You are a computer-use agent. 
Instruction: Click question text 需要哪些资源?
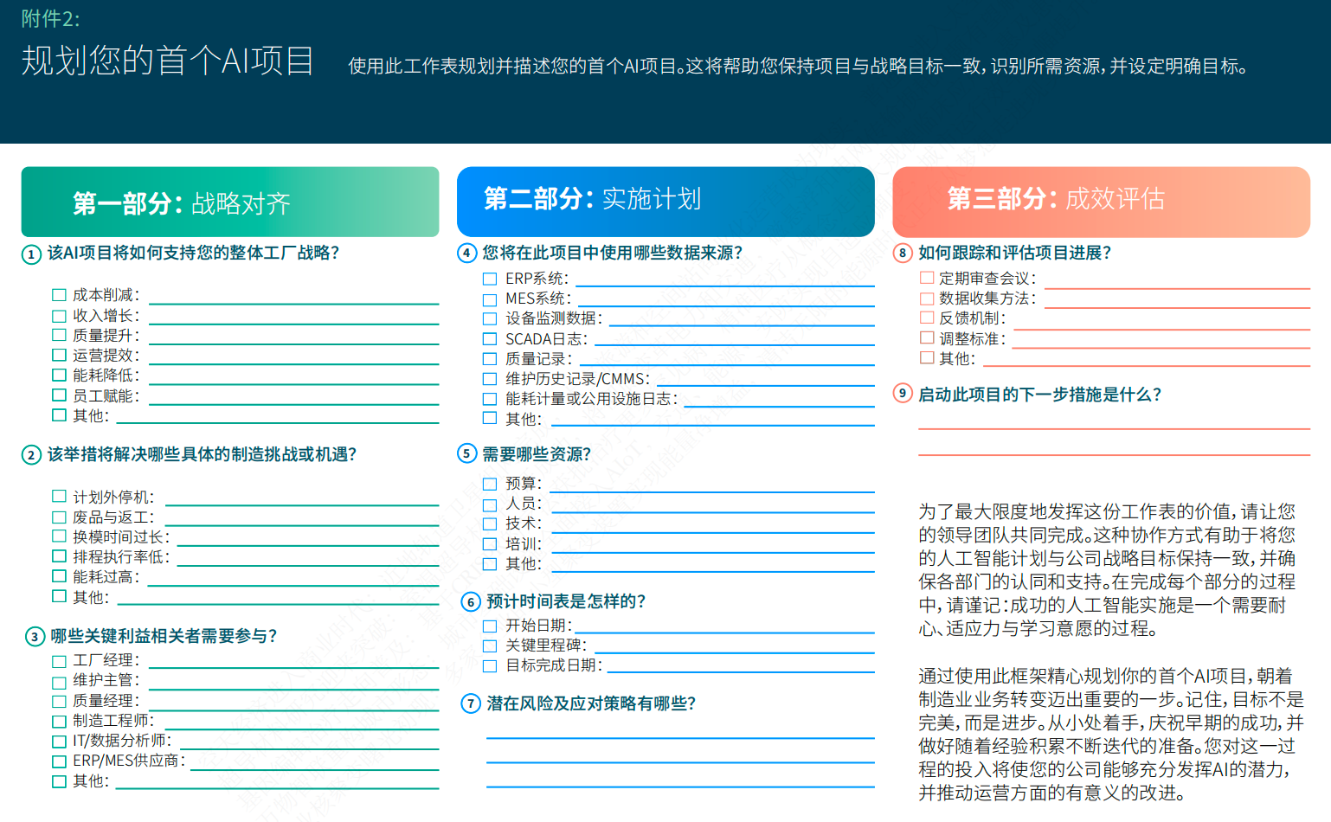point(537,454)
